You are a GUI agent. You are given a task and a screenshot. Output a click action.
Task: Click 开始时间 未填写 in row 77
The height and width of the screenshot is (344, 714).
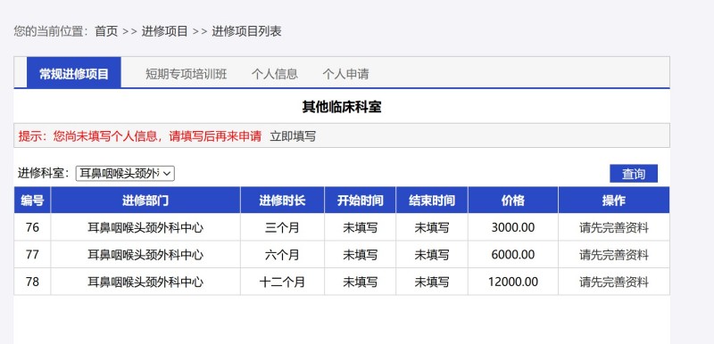(x=361, y=255)
